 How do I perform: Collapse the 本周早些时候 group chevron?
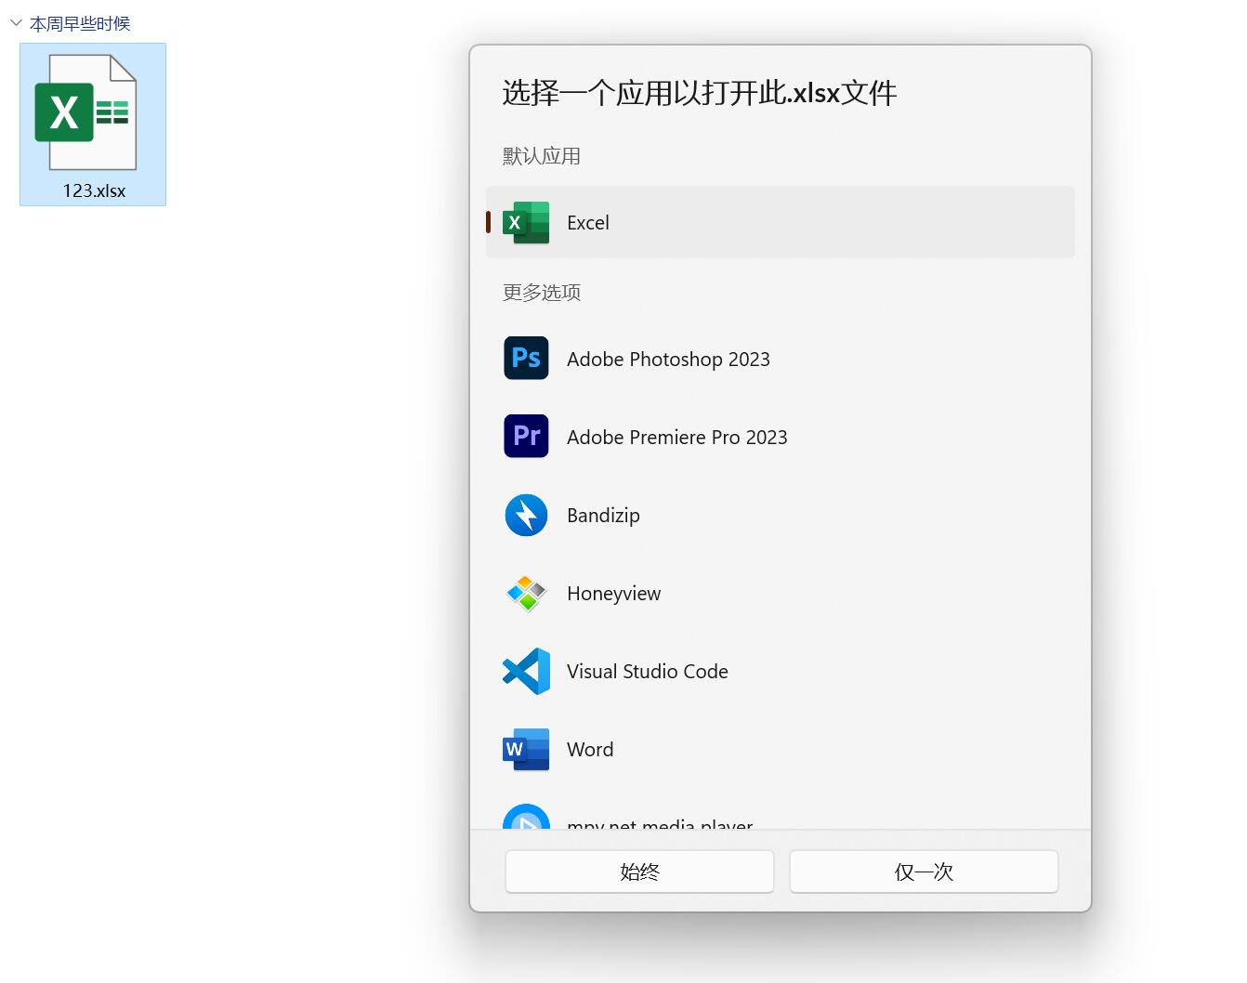point(16,23)
